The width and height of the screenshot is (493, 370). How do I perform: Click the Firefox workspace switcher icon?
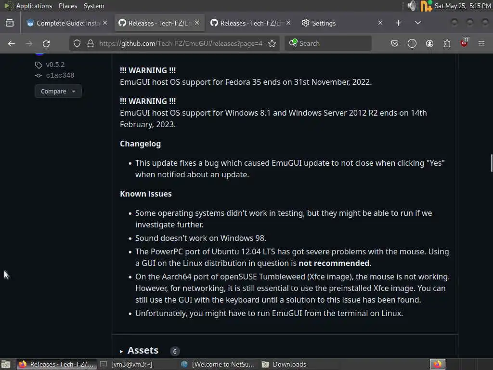point(438,364)
